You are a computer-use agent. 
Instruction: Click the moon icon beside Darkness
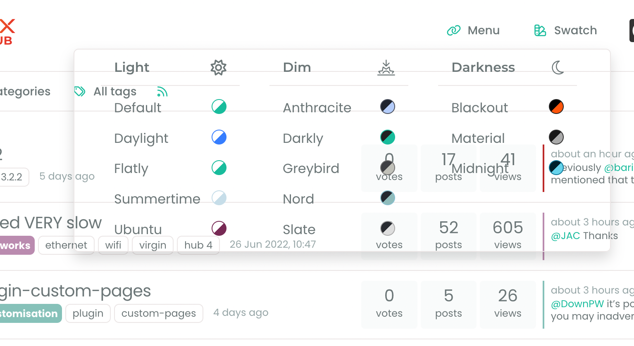[558, 67]
